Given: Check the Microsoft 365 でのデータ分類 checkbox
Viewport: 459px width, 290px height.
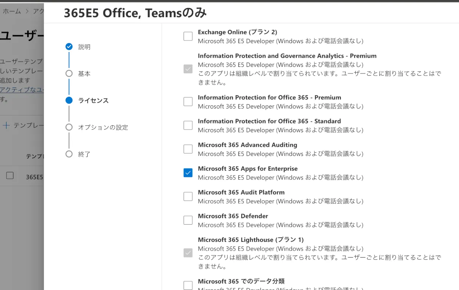Looking at the screenshot, I should tap(188, 285).
